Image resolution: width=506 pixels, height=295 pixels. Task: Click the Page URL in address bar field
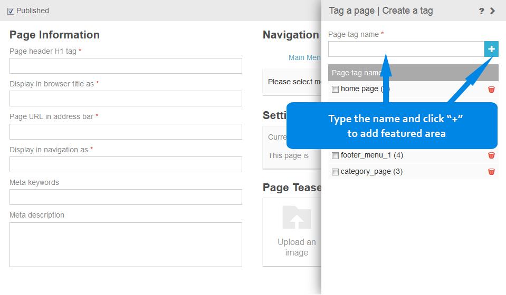[126, 132]
